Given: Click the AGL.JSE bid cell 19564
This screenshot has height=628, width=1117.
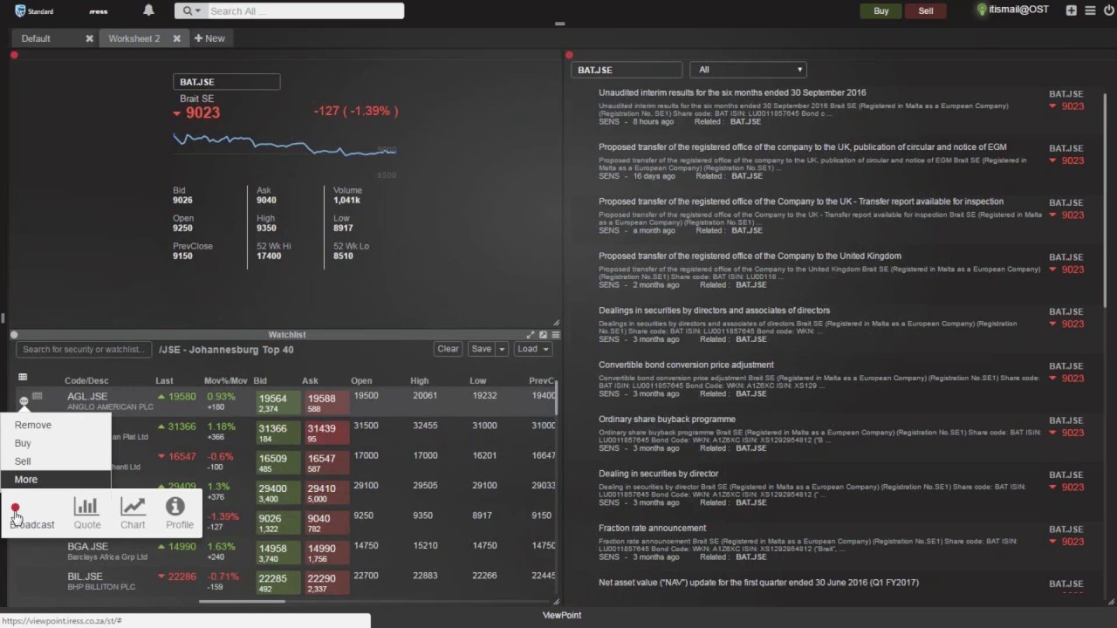Looking at the screenshot, I should point(278,402).
